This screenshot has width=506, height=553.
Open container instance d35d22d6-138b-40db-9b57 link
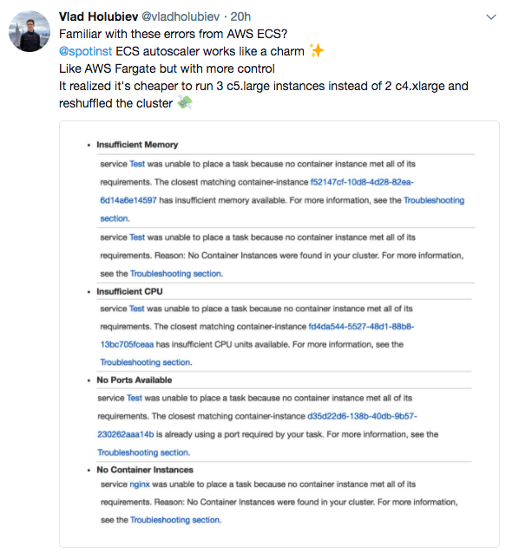coord(362,416)
